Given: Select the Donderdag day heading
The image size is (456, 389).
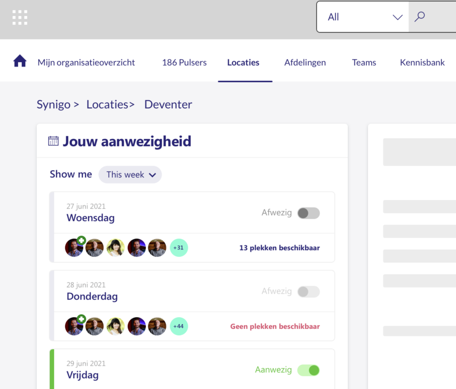Looking at the screenshot, I should tap(92, 297).
